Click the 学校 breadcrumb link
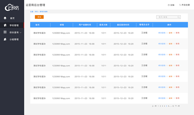 pyautogui.click(x=36, y=11)
